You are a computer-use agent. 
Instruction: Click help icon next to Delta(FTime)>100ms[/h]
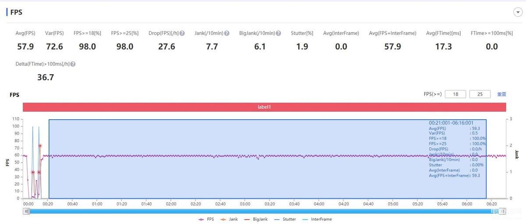coord(73,64)
